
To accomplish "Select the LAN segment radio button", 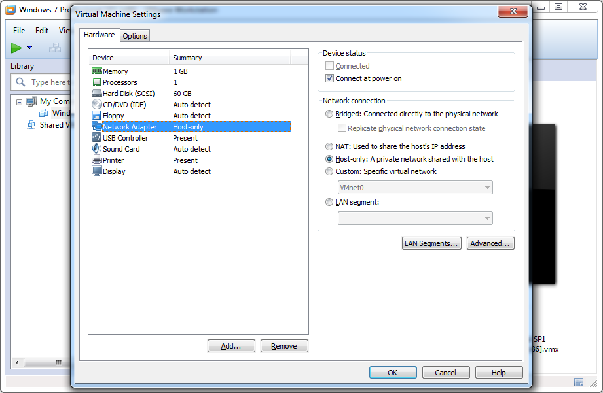I will tap(329, 202).
